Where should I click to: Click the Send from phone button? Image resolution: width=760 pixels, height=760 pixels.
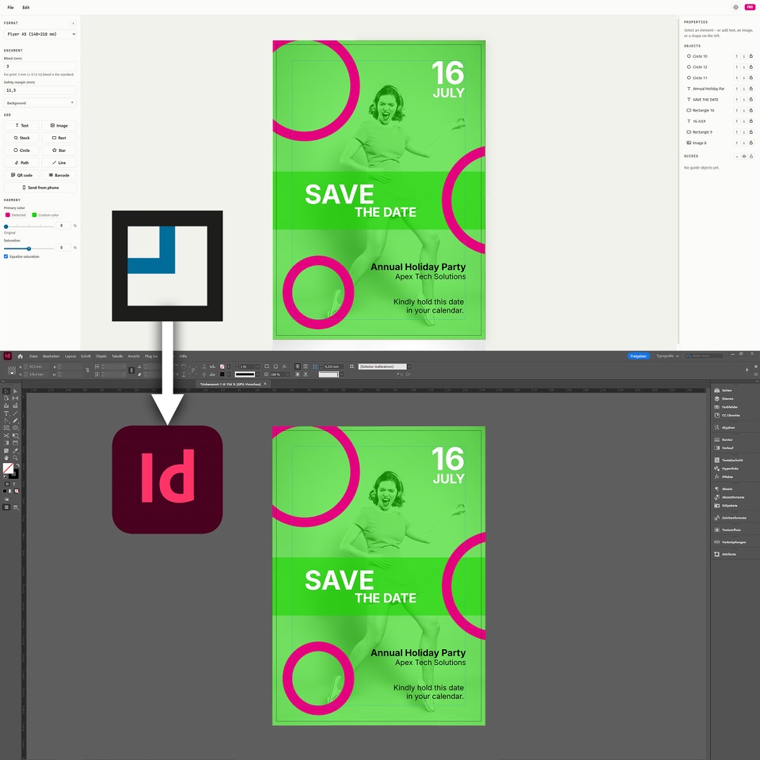[40, 188]
